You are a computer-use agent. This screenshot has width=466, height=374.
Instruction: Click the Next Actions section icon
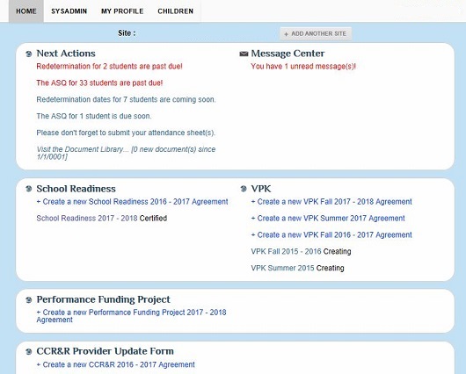point(29,54)
